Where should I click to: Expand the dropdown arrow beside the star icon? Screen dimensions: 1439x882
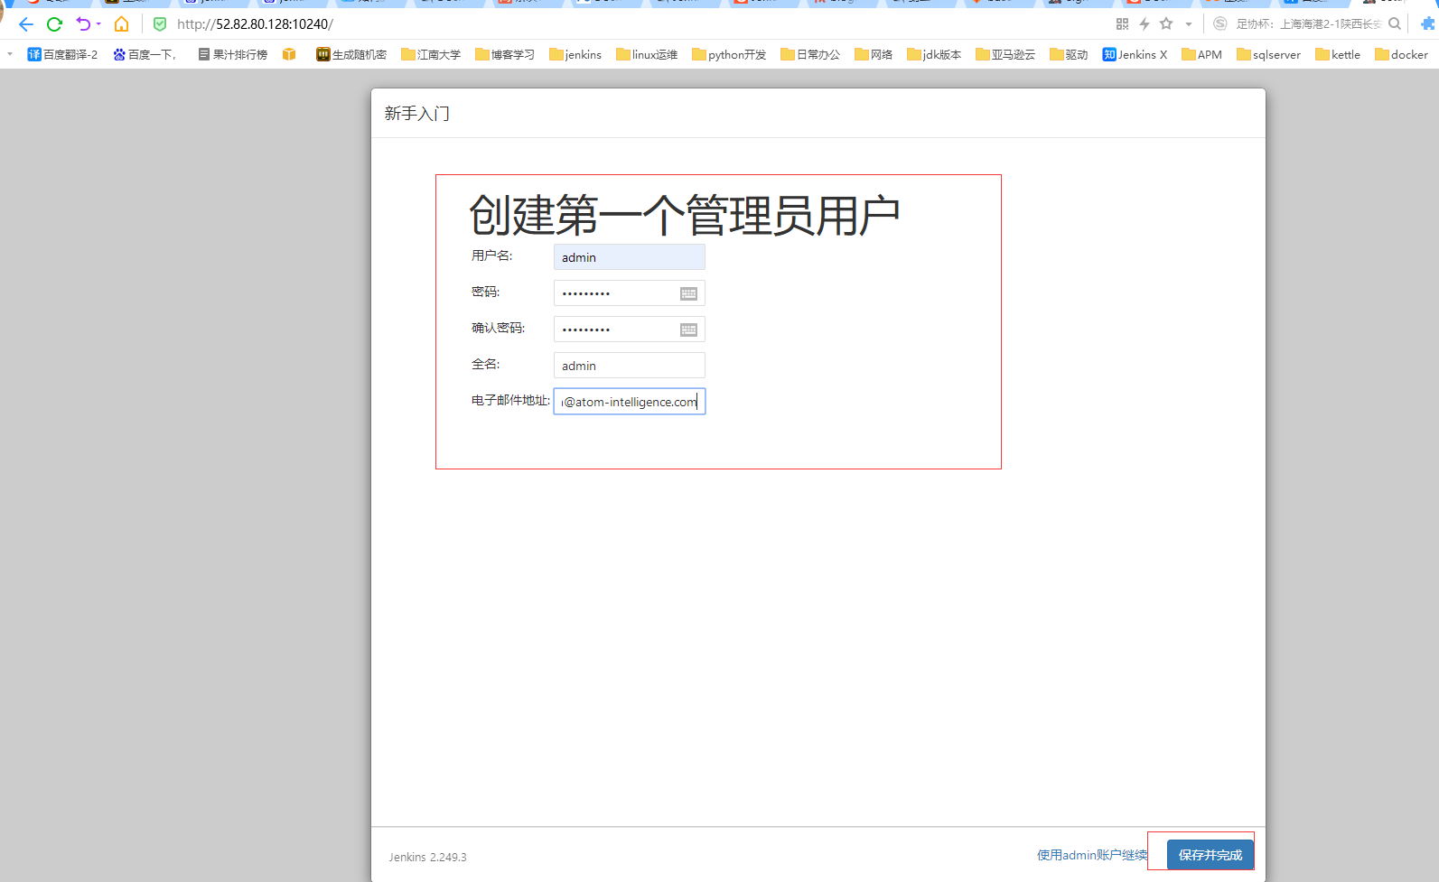pyautogui.click(x=1189, y=24)
